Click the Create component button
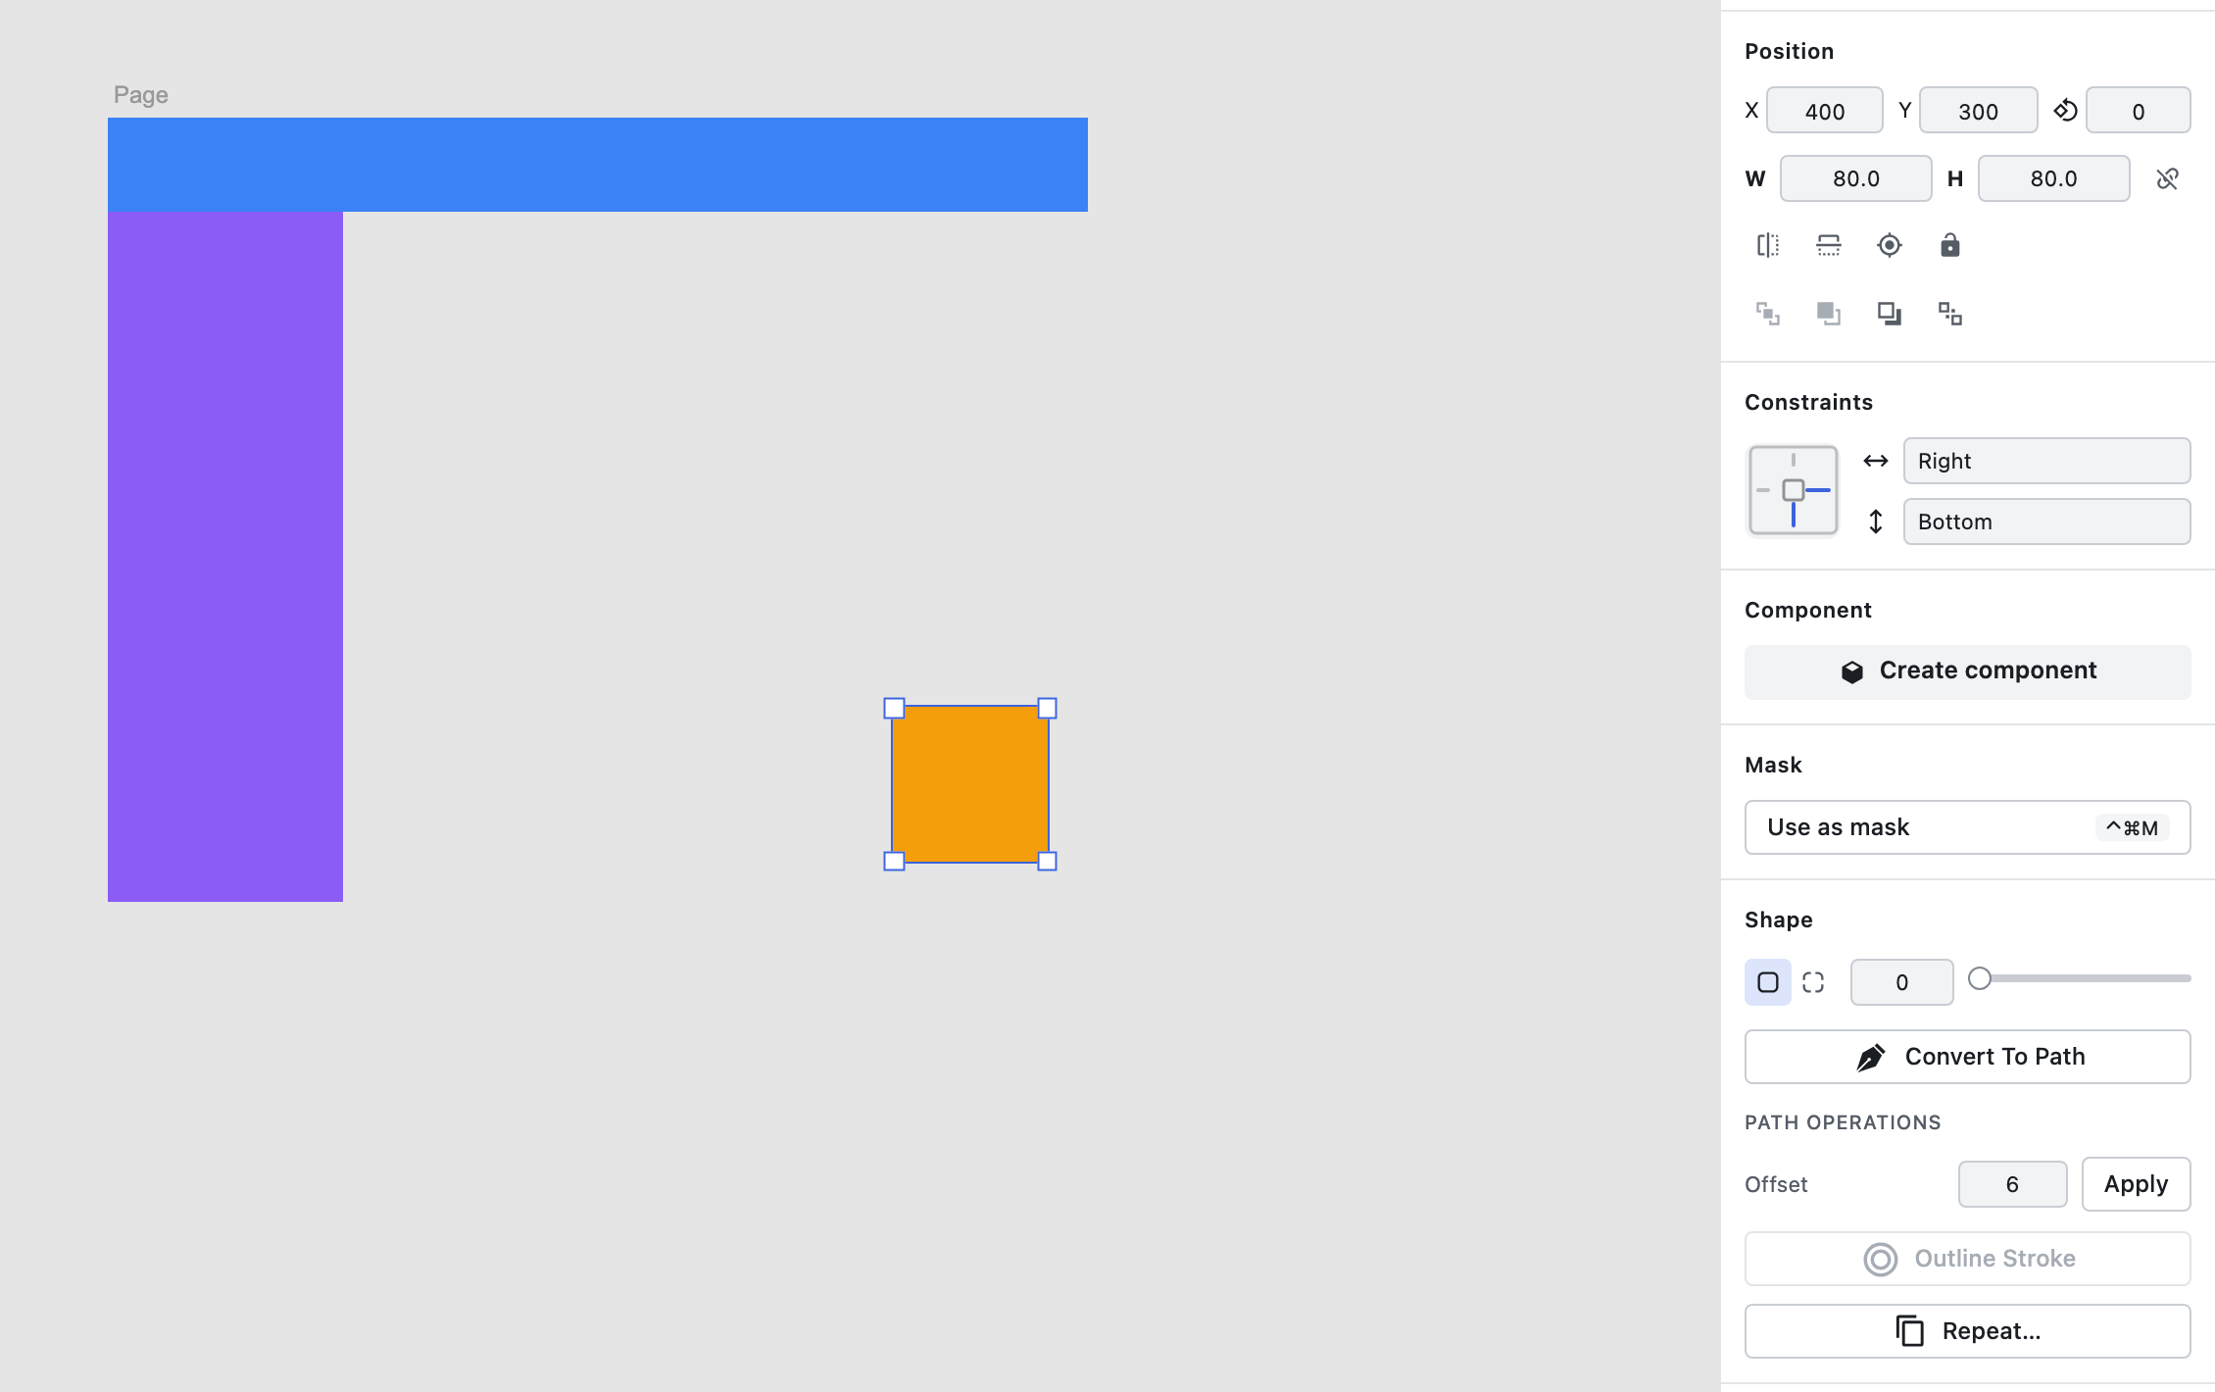This screenshot has width=2215, height=1392. (x=1967, y=671)
